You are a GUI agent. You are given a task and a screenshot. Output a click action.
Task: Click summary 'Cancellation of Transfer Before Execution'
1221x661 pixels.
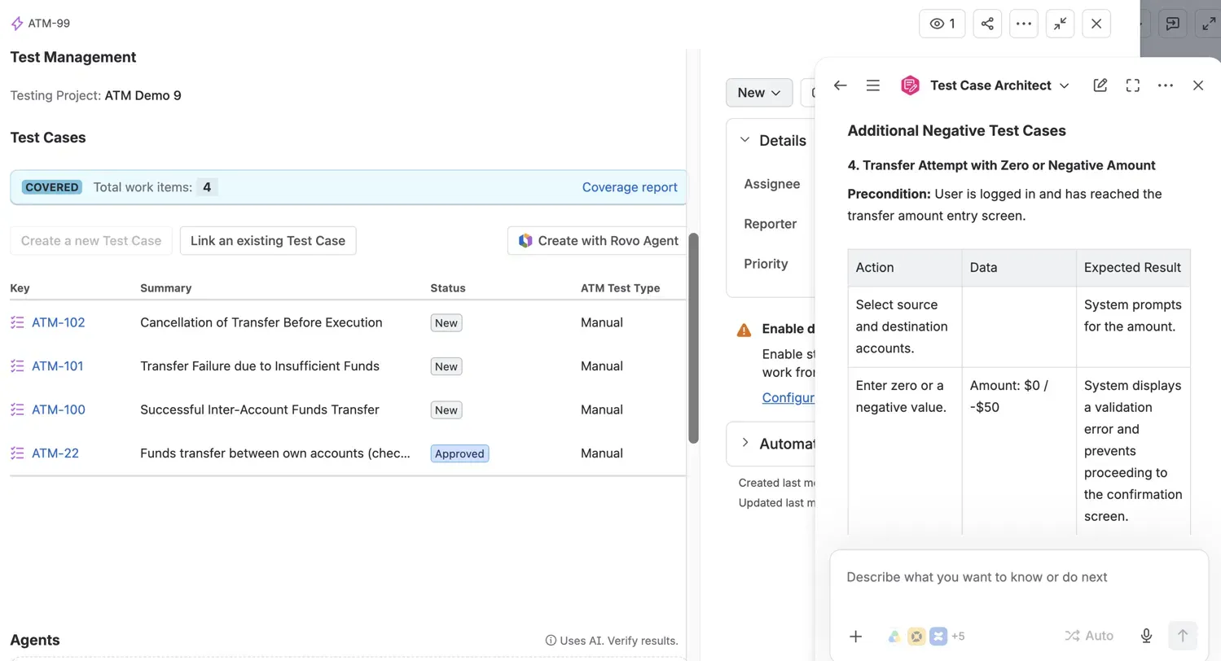coord(261,322)
